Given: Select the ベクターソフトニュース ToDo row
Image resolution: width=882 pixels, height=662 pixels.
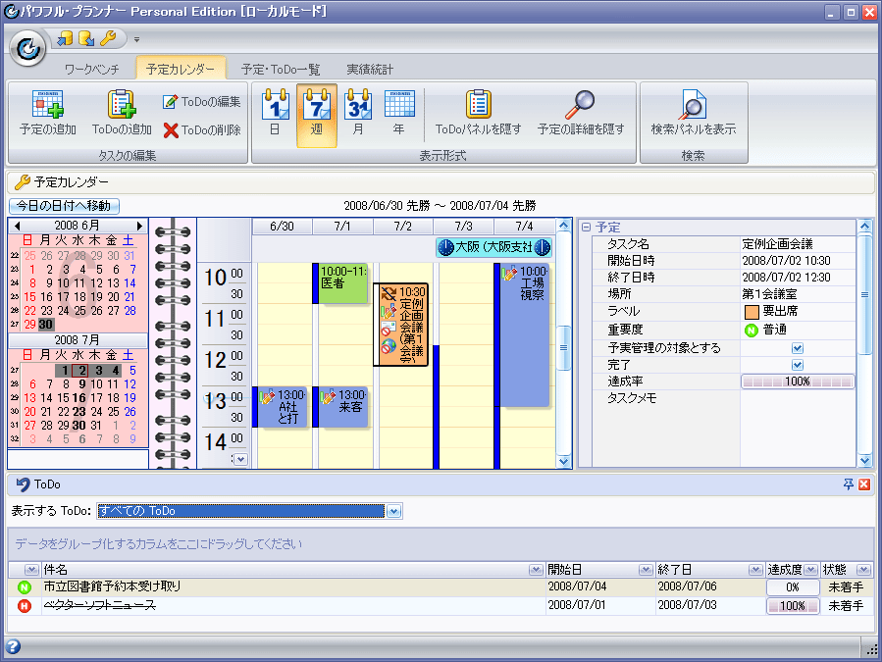Looking at the screenshot, I should [441, 606].
